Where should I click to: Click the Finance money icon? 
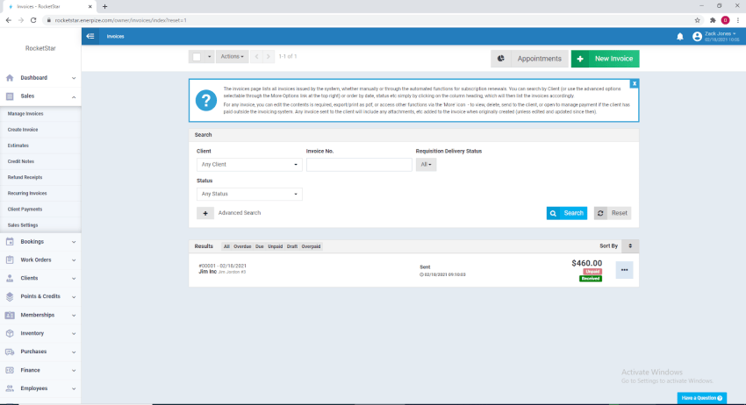pos(10,370)
